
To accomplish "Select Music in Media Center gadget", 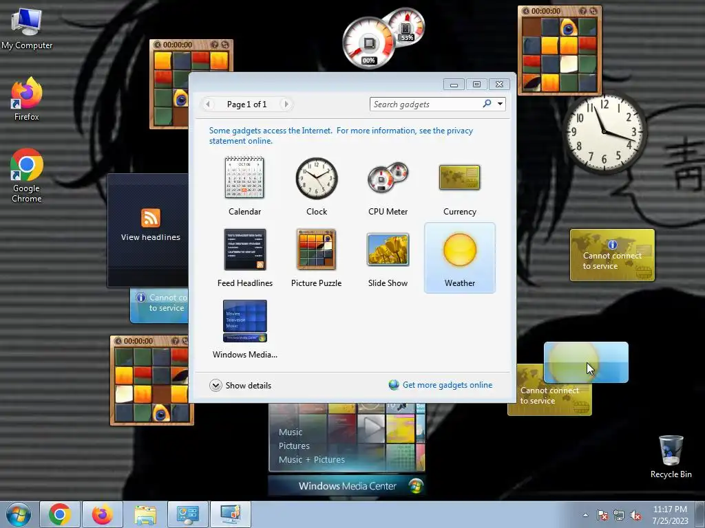I will click(291, 432).
